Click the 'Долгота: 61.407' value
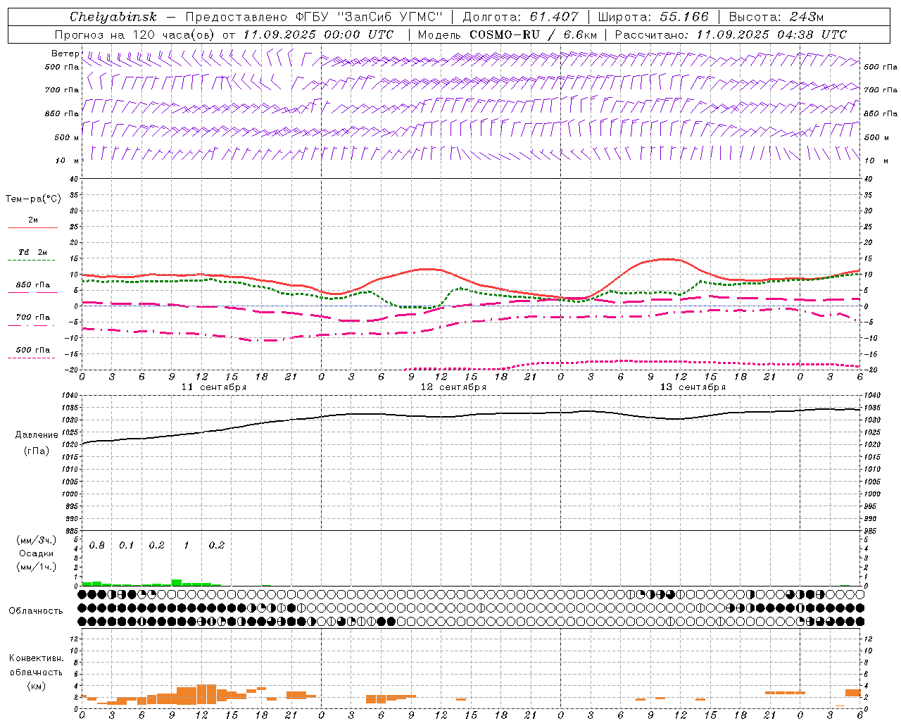Screen dimensions: 901x721 click(x=520, y=17)
